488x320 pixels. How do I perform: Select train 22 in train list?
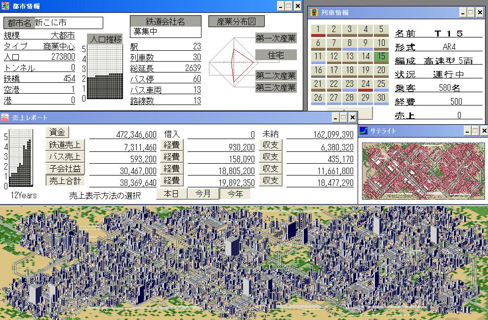pos(333,85)
